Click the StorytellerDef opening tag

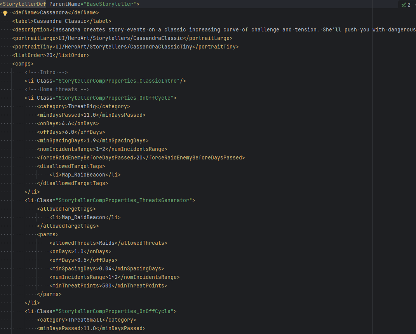[23, 4]
